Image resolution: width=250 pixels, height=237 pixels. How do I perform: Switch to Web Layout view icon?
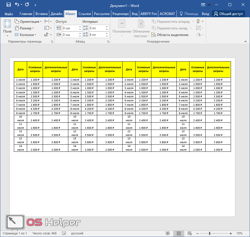(x=189, y=233)
